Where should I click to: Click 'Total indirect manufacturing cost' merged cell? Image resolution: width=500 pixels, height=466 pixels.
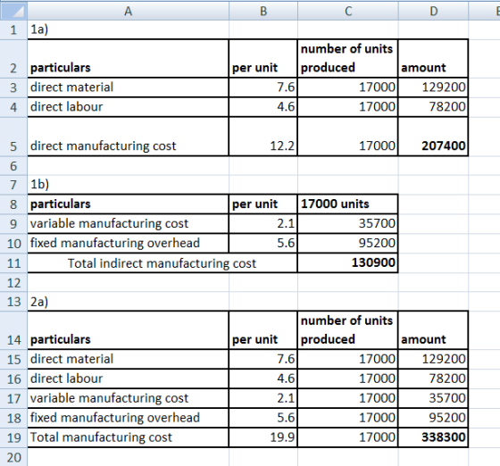point(162,263)
